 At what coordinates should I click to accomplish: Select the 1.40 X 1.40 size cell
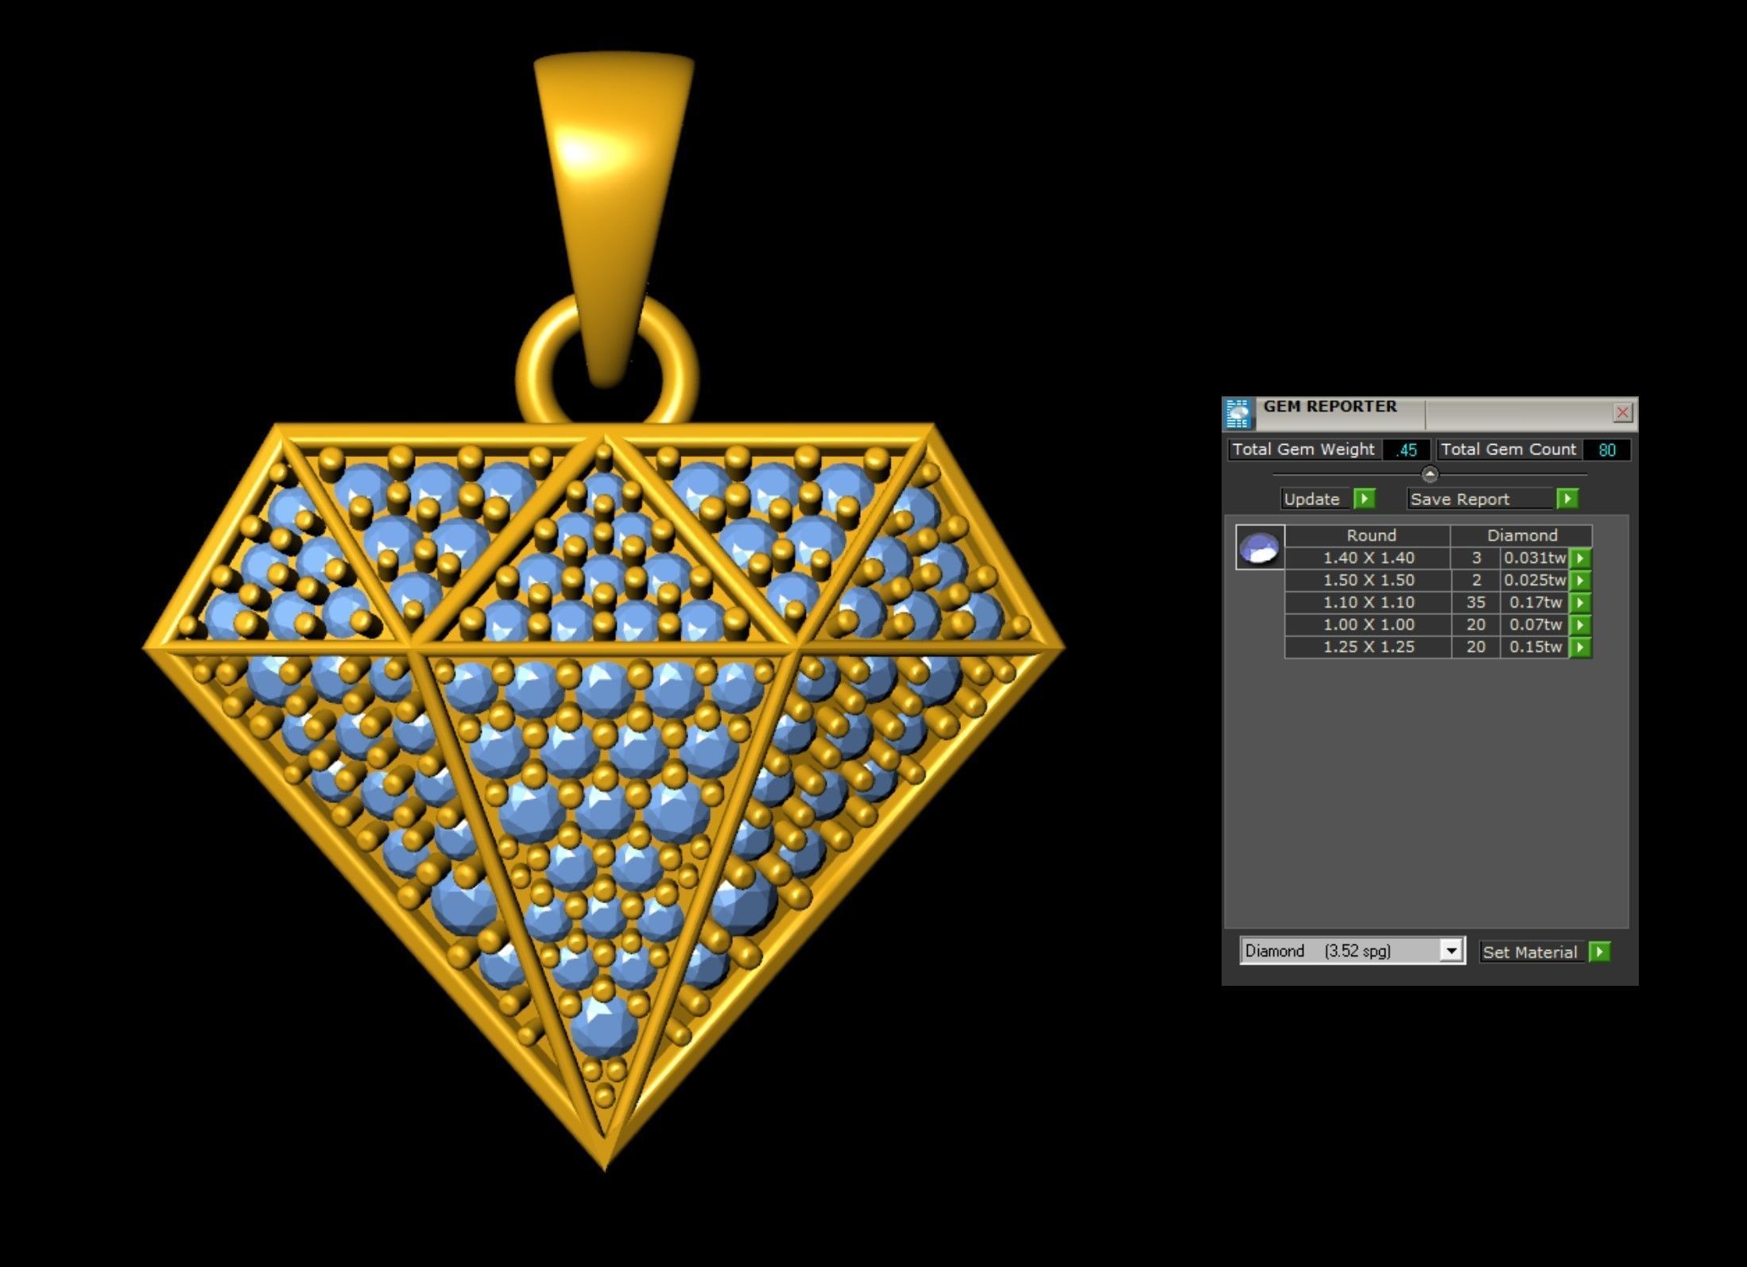1369,558
